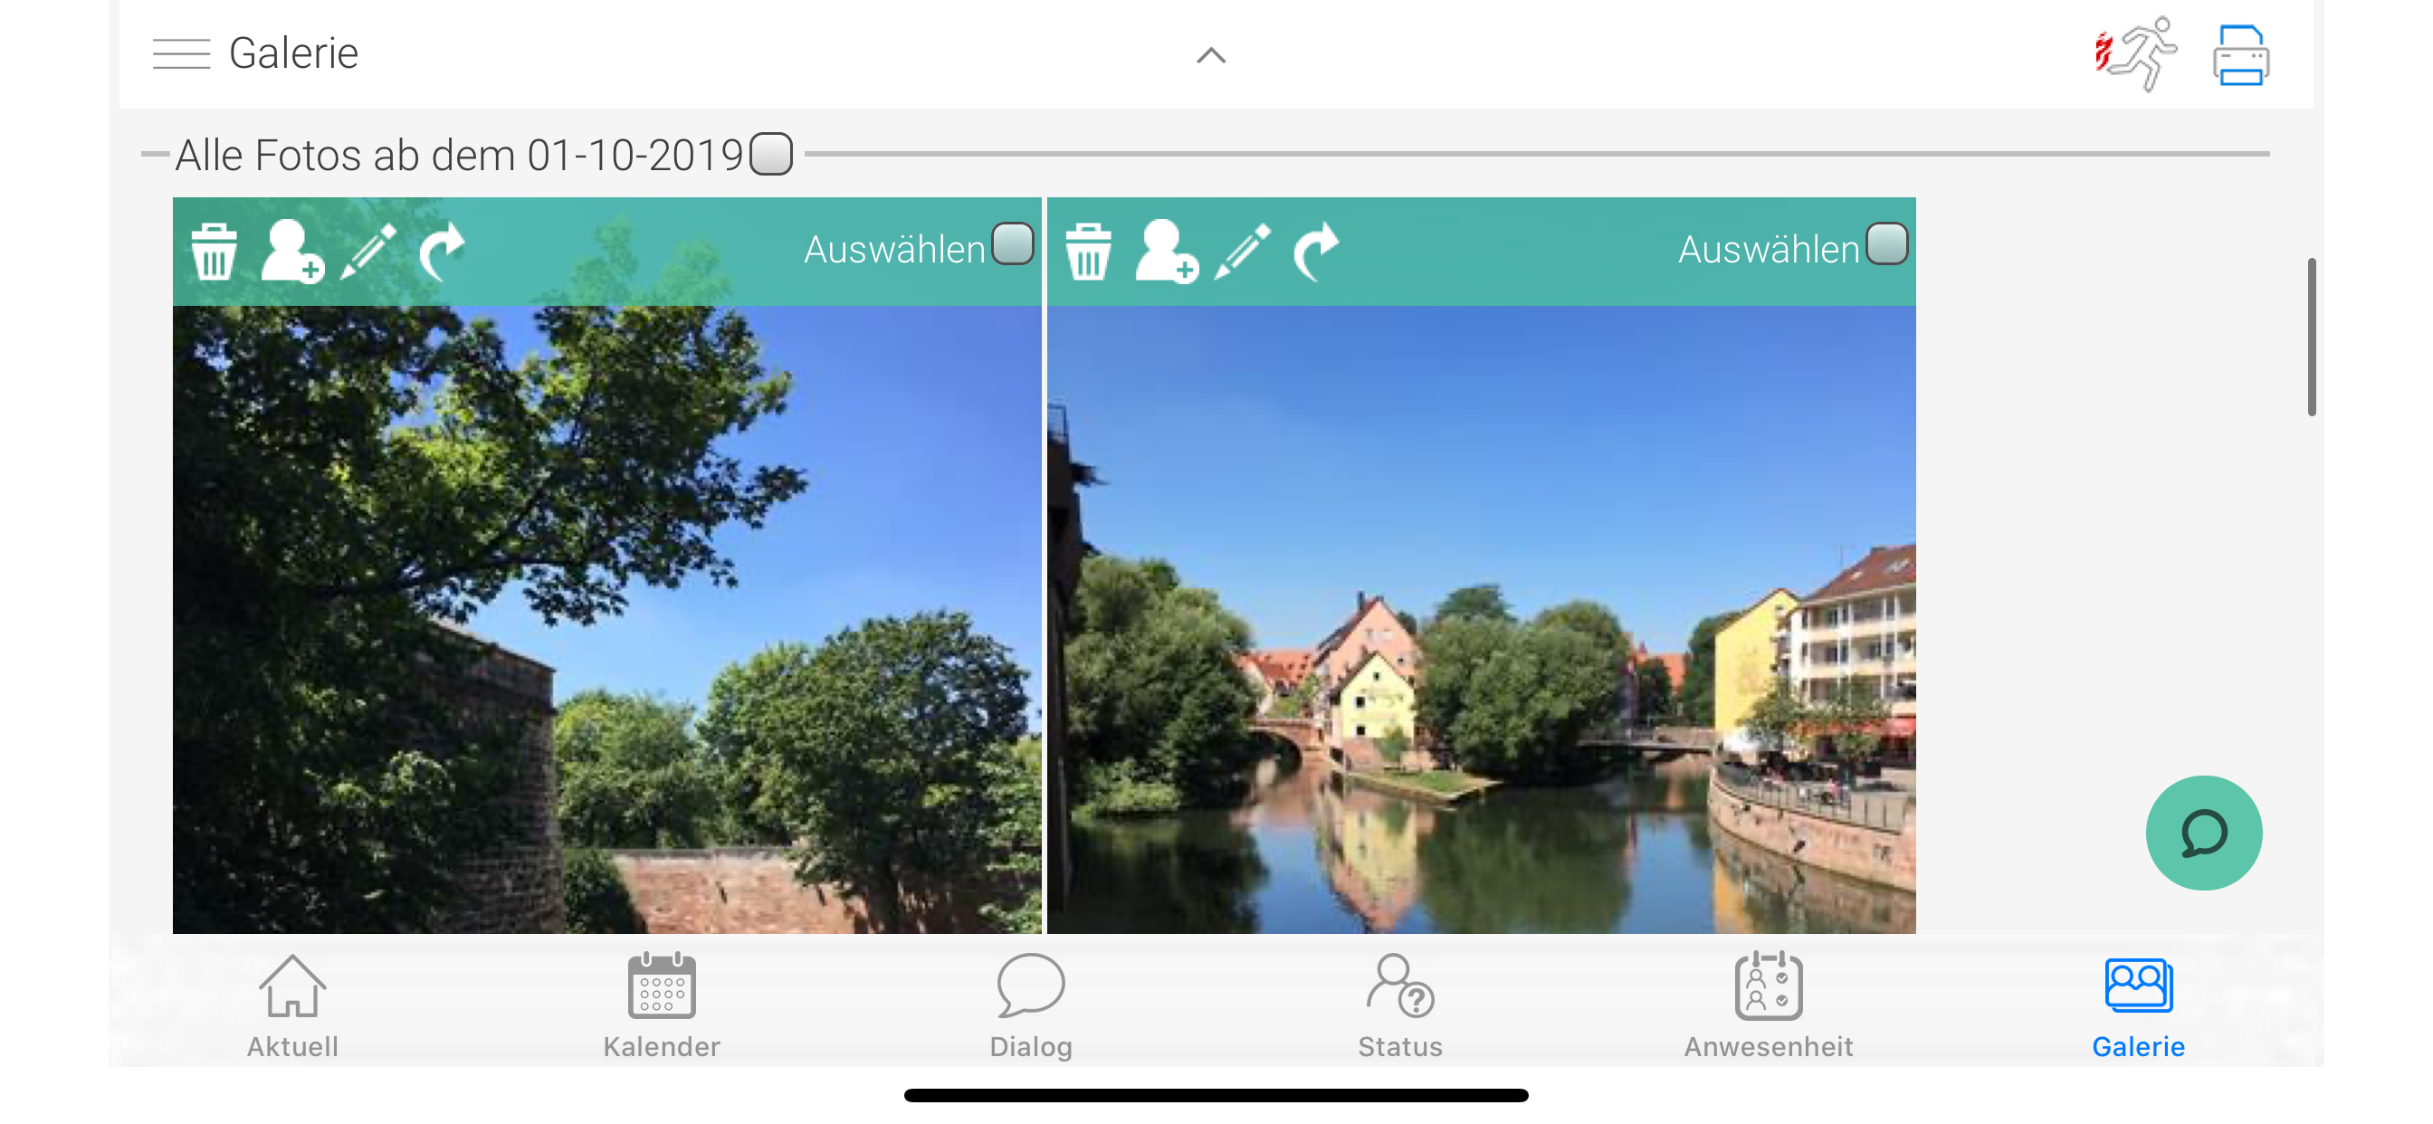The image size is (2433, 1124).
Task: Check Auswählen on the river photo
Action: [1887, 244]
